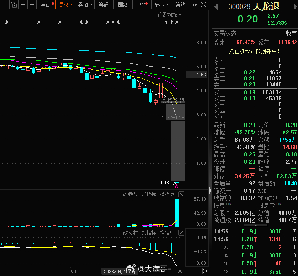Click the 卖三 price 0.22 row
The image size is (298, 276).
[255, 72]
